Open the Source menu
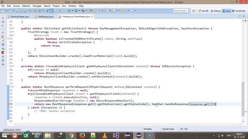Screen dimensions: 248x139 point(16,6)
